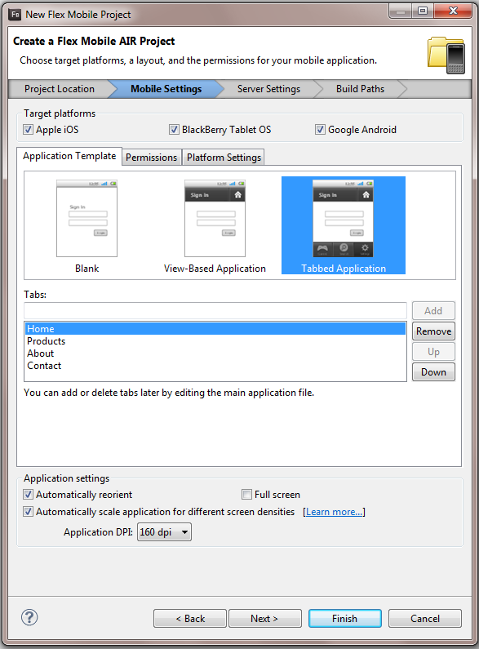Go to Server Settings step
Image resolution: width=479 pixels, height=649 pixels.
[268, 89]
